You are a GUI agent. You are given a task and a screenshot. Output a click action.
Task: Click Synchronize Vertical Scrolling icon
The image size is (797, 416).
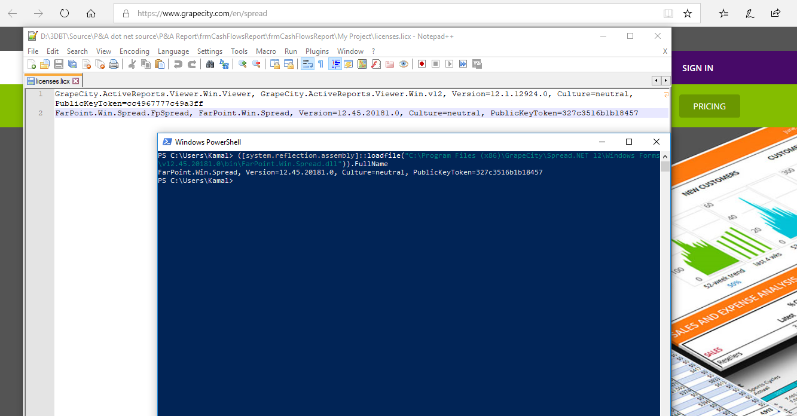[275, 64]
